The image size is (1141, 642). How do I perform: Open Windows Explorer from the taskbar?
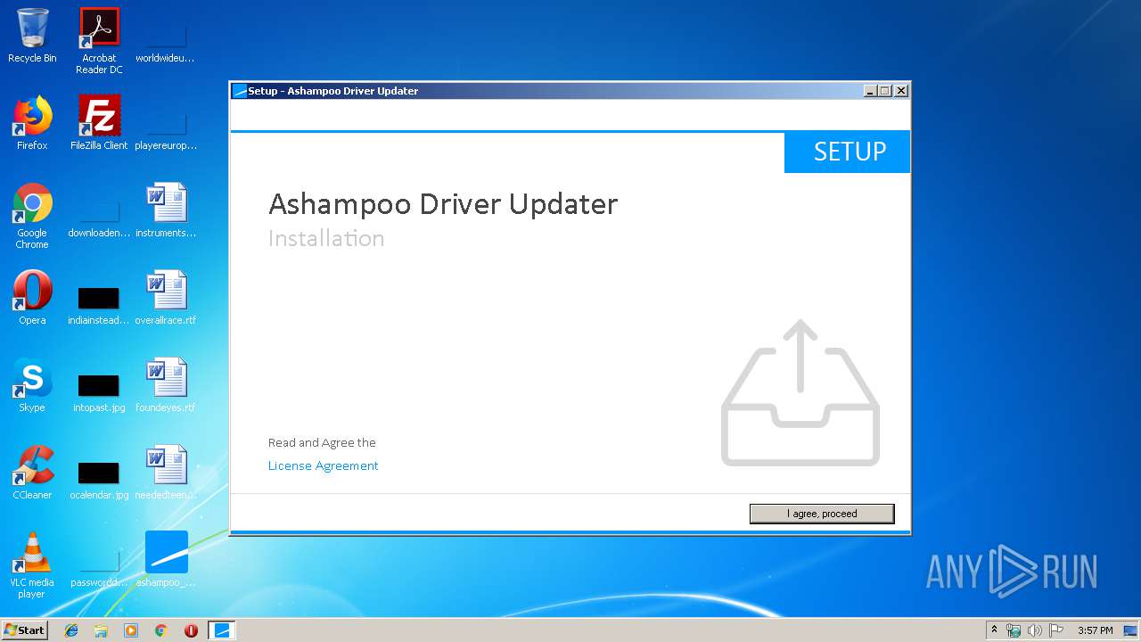pyautogui.click(x=101, y=630)
